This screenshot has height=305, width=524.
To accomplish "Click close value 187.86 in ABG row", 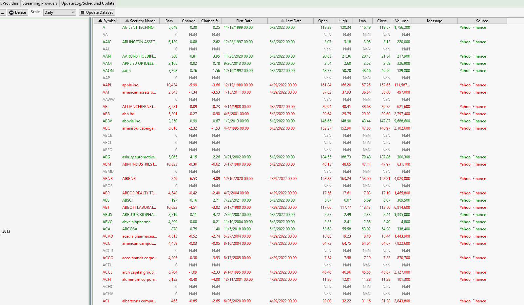I will click(x=385, y=157).
